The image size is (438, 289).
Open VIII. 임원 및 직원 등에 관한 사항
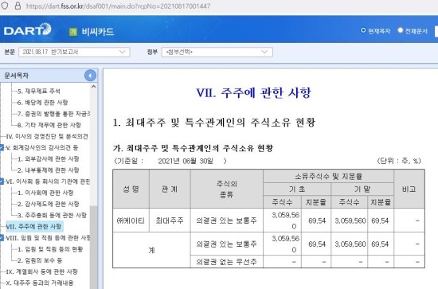tap(48, 238)
